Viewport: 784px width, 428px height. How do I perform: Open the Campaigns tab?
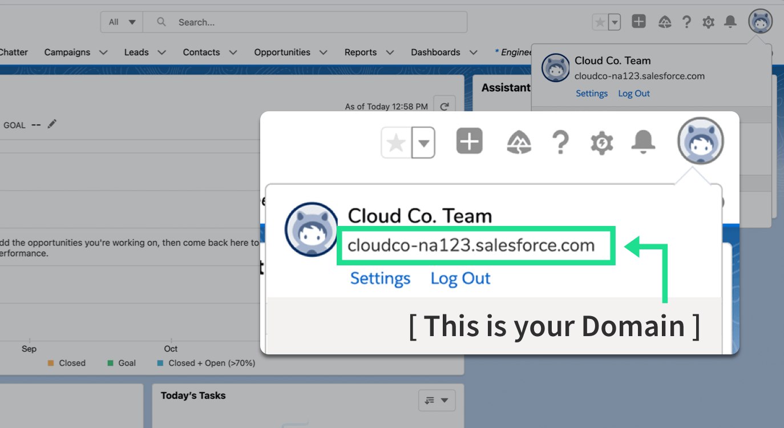click(67, 52)
